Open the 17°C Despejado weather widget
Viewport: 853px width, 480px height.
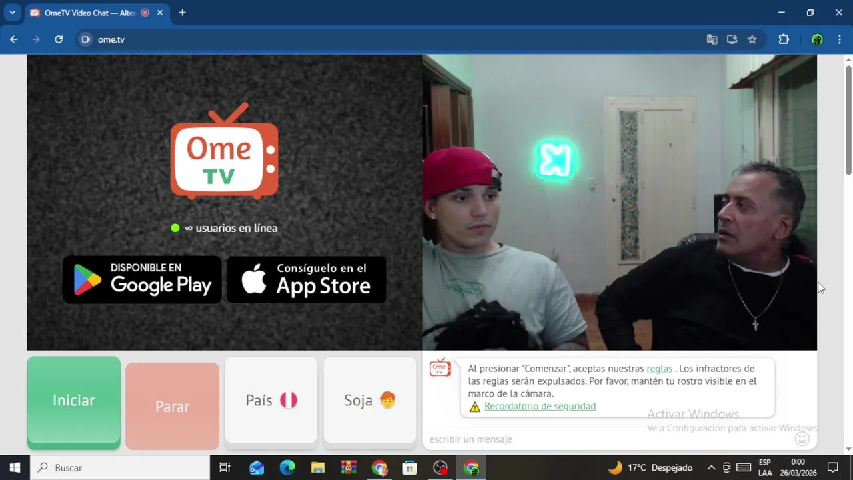[x=650, y=467]
